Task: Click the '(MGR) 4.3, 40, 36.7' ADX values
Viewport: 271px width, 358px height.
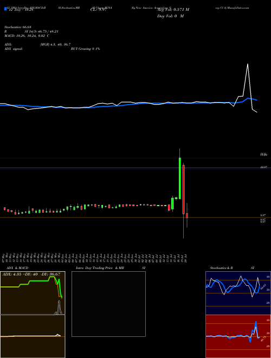Action: pyautogui.click(x=55, y=44)
